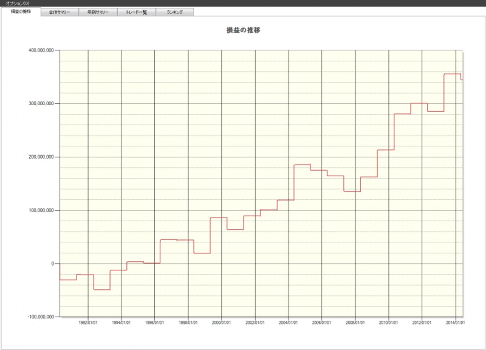486x350 pixels.
Task: Click the 2004/01/01 date label
Action: 288,322
